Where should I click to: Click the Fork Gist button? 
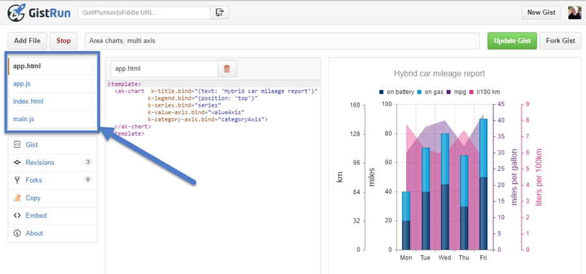pyautogui.click(x=560, y=41)
